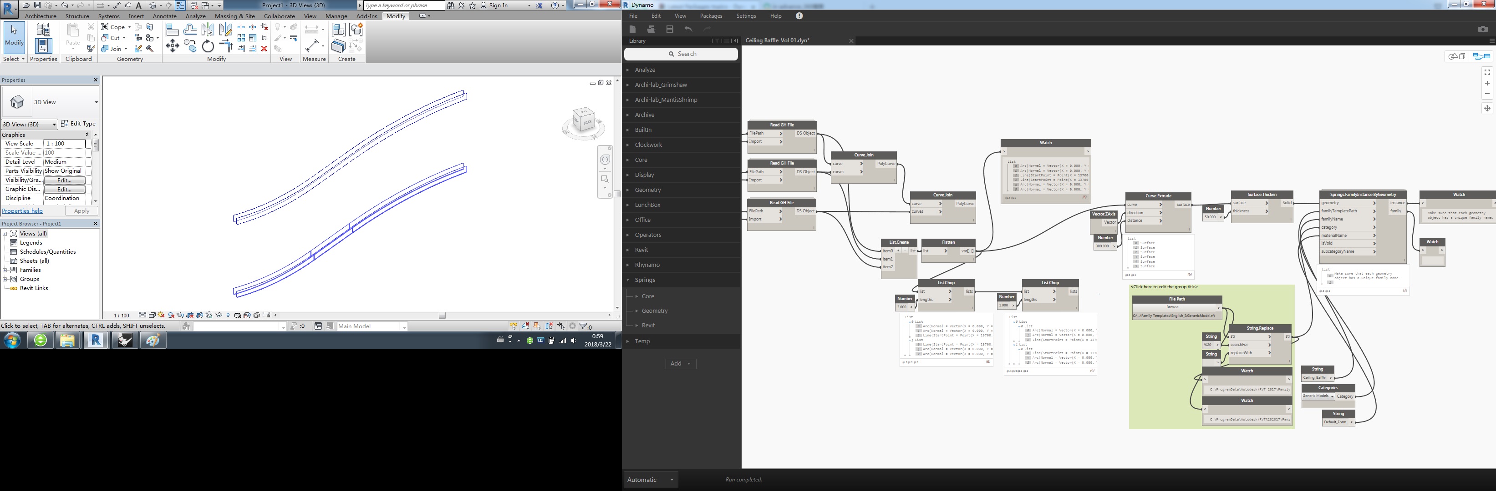
Task: Open the Packages menu in Dynamo
Action: [711, 16]
